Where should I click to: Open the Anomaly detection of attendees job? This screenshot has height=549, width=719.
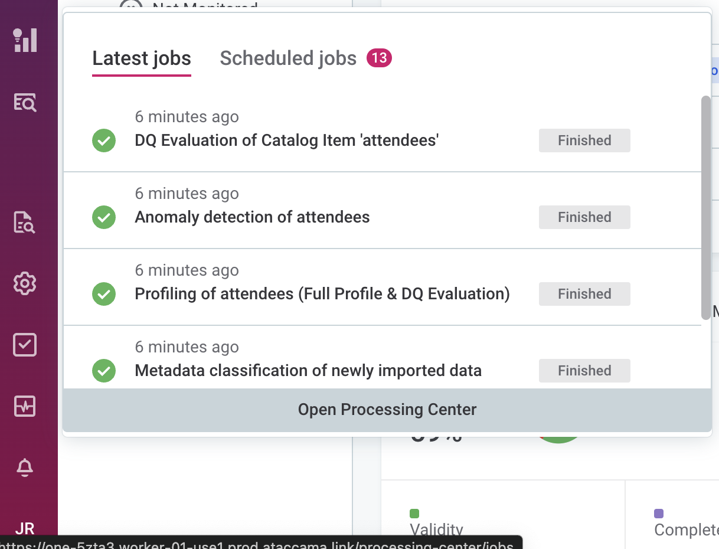coord(252,217)
